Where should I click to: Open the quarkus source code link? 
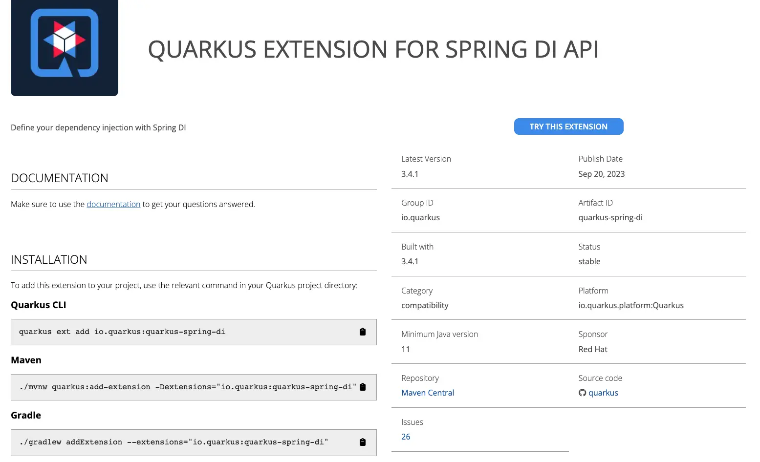pos(603,393)
